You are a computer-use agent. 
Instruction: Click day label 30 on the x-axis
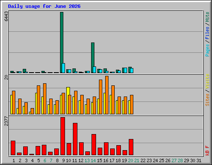pyautogui.click(x=193, y=160)
